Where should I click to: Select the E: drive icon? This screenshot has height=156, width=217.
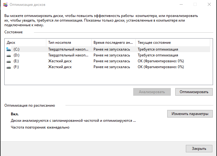[9, 61]
